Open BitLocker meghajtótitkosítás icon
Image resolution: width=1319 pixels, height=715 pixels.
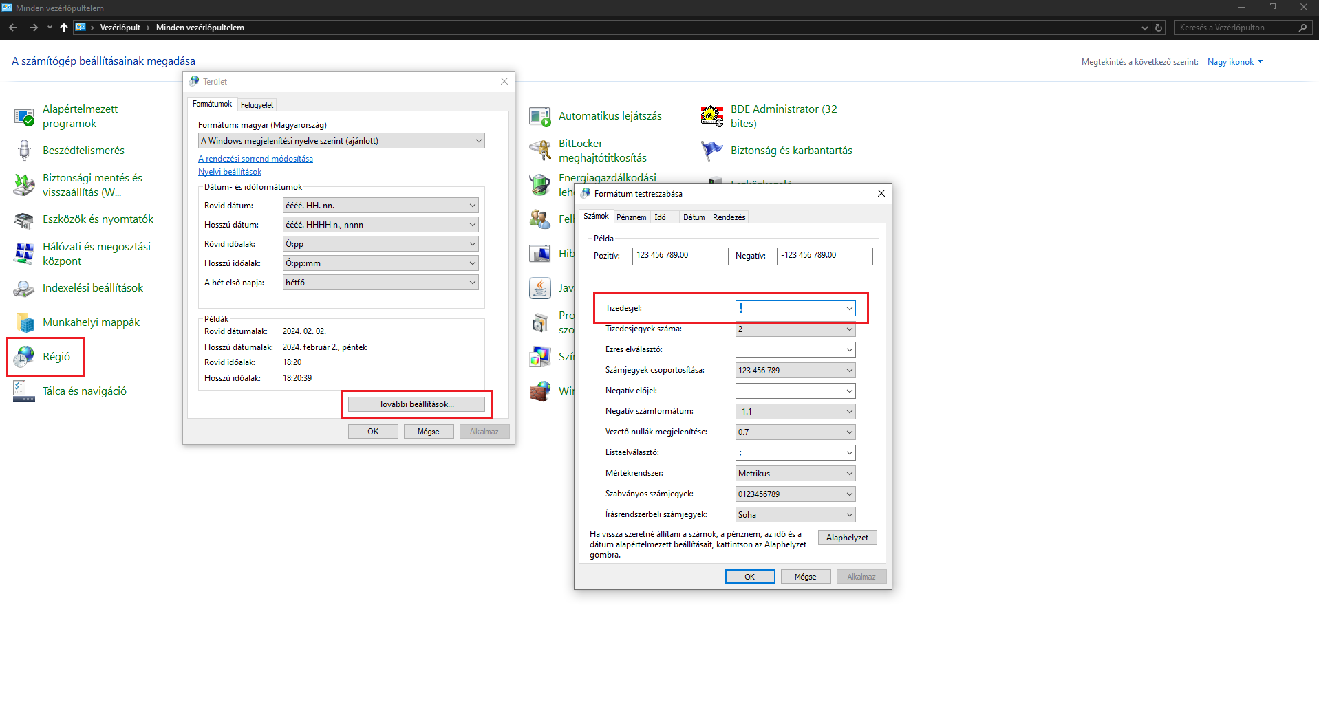540,150
